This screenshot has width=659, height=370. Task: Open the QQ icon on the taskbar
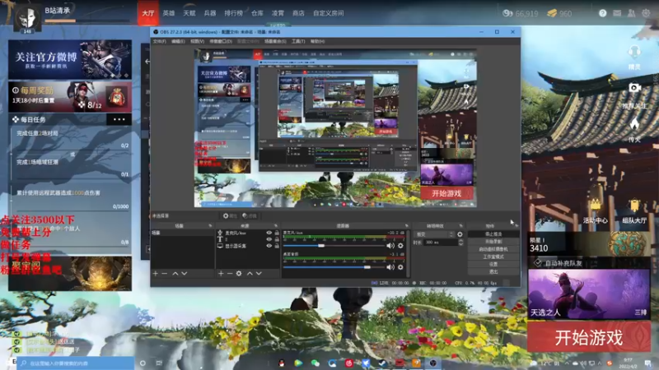282,363
